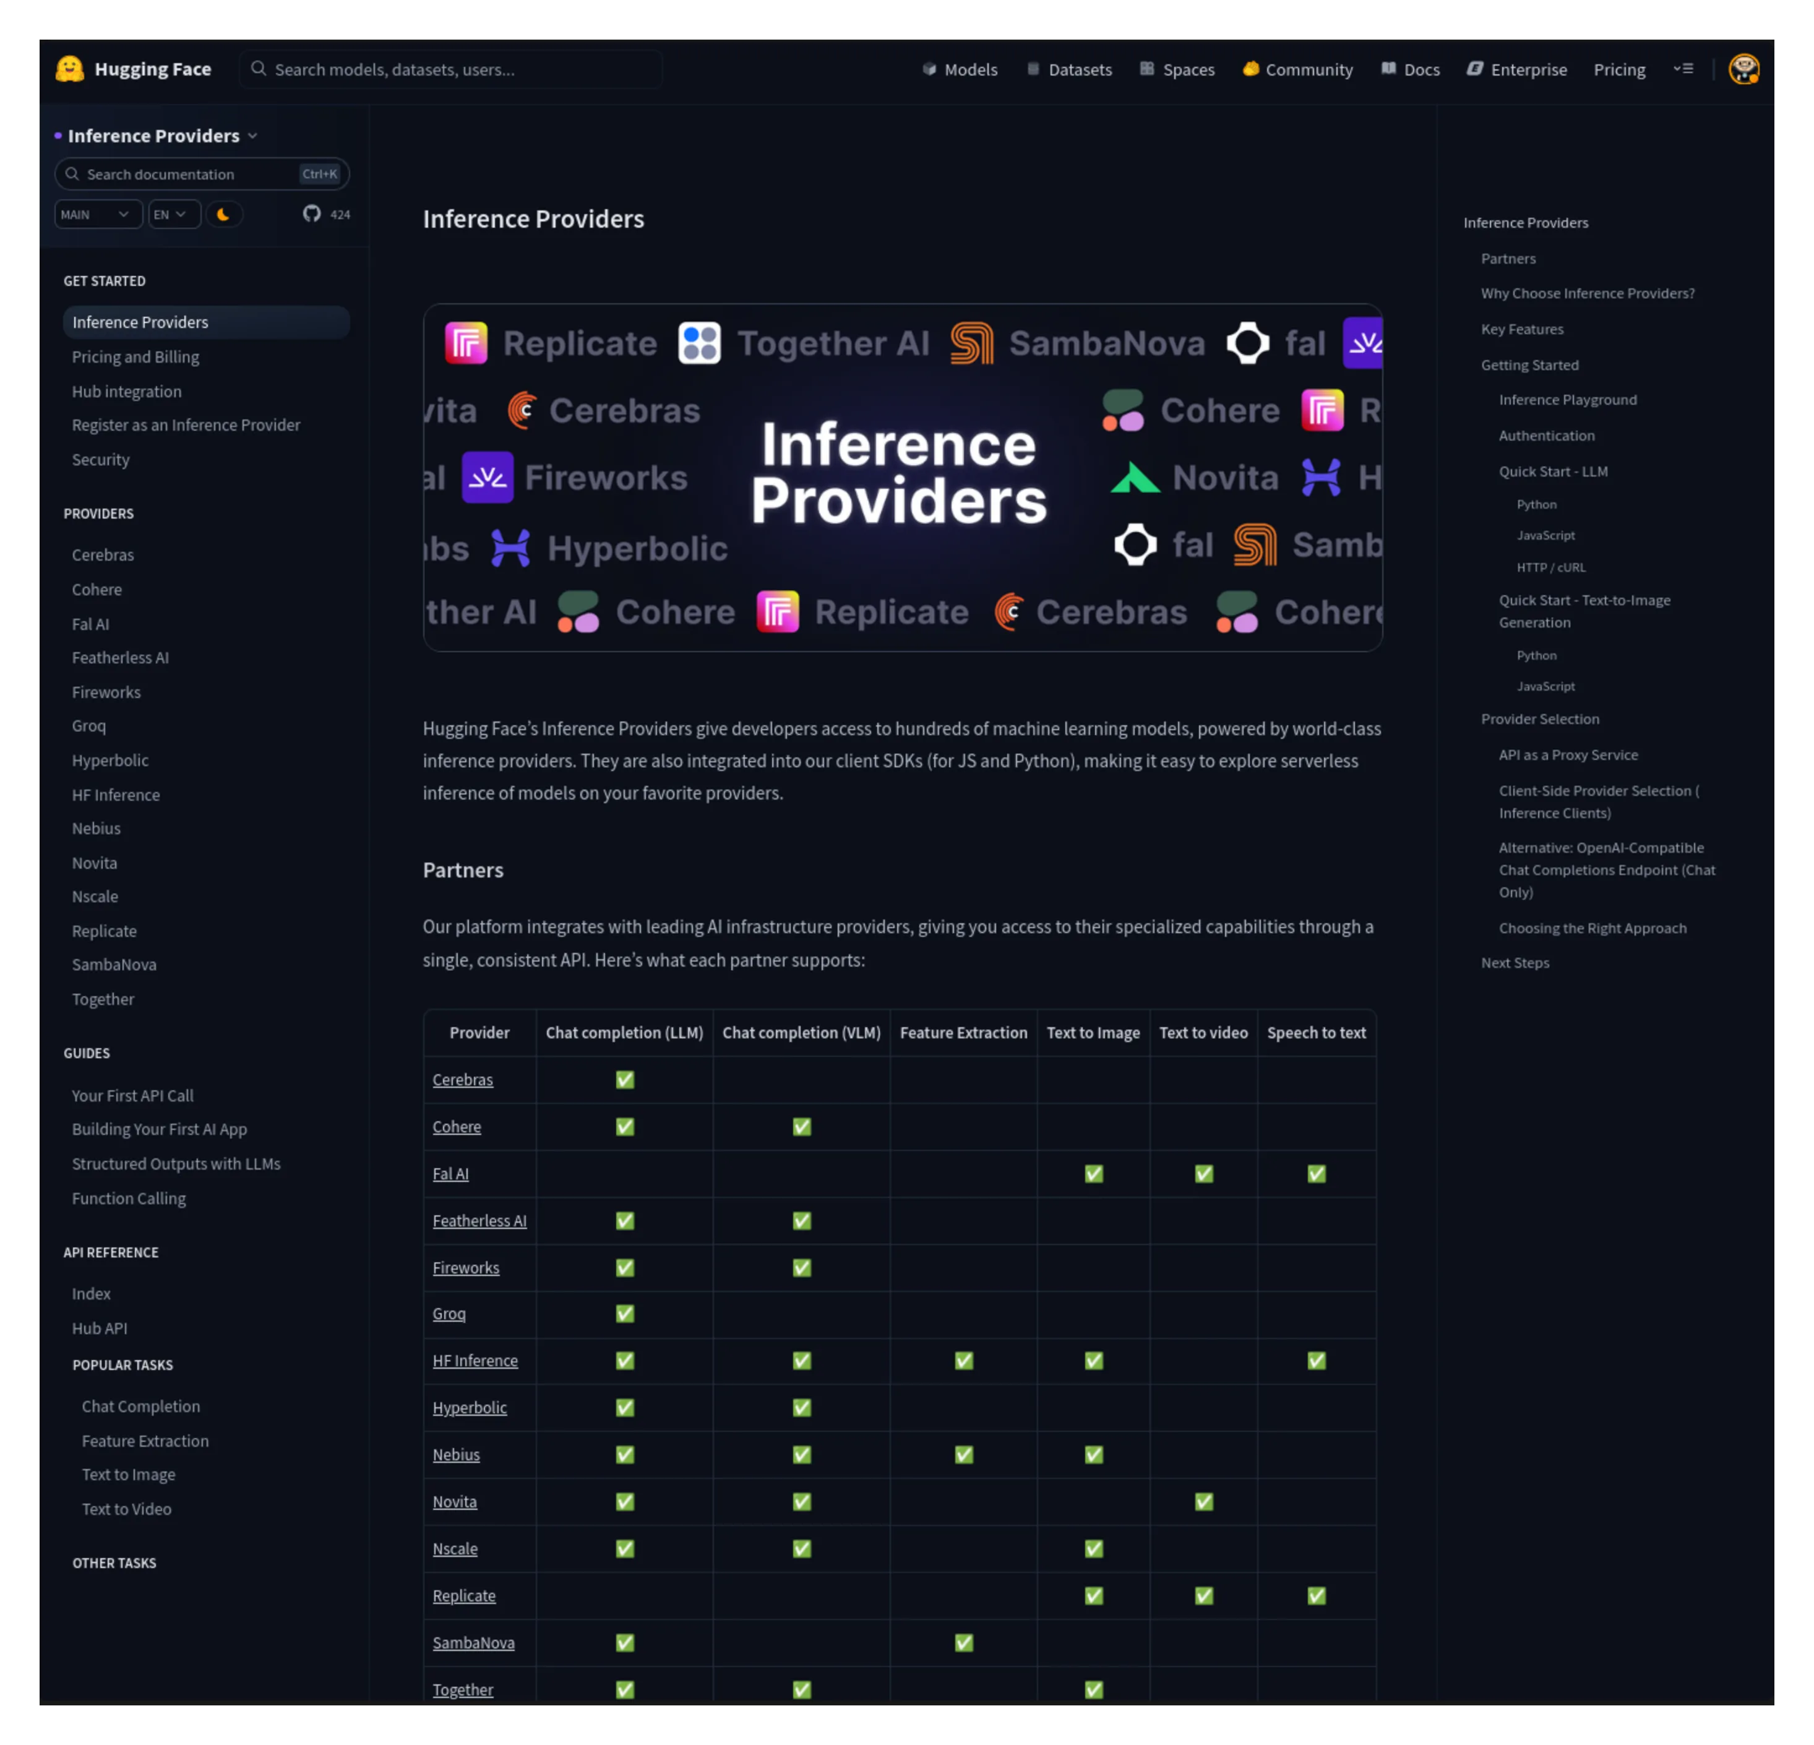Click the Models cube icon
The height and width of the screenshot is (1745, 1814).
929,69
